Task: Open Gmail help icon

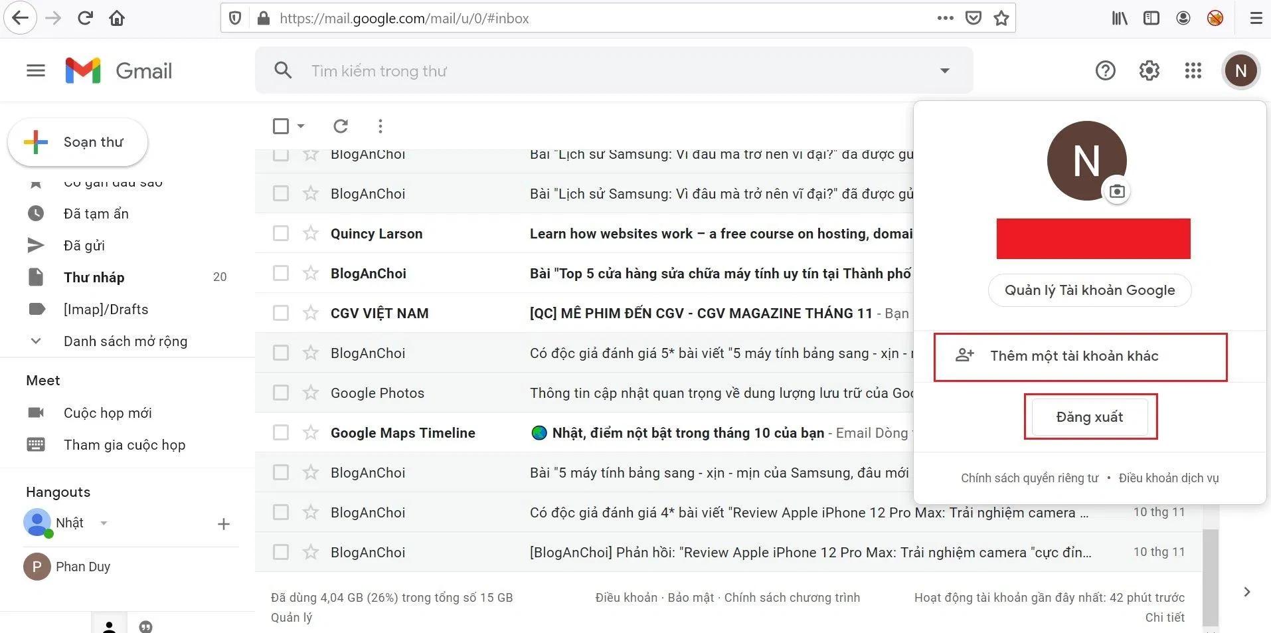Action: 1104,70
